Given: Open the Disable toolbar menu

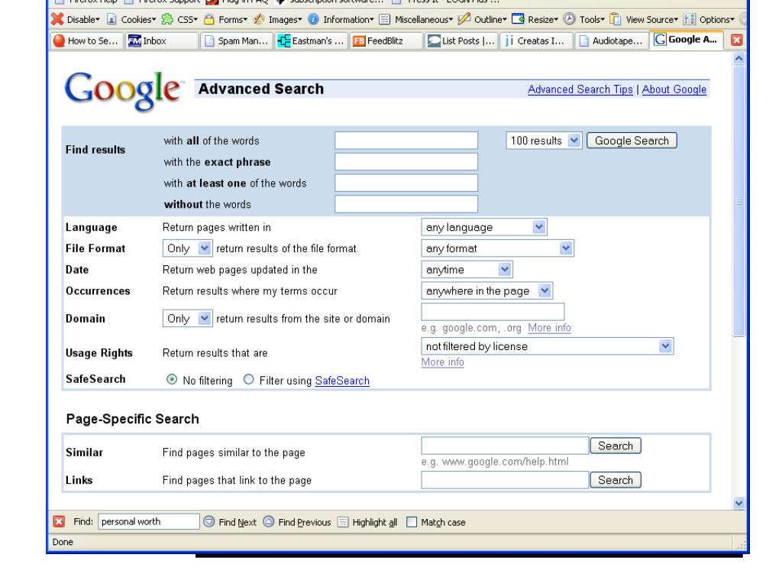Looking at the screenshot, I should [76, 19].
